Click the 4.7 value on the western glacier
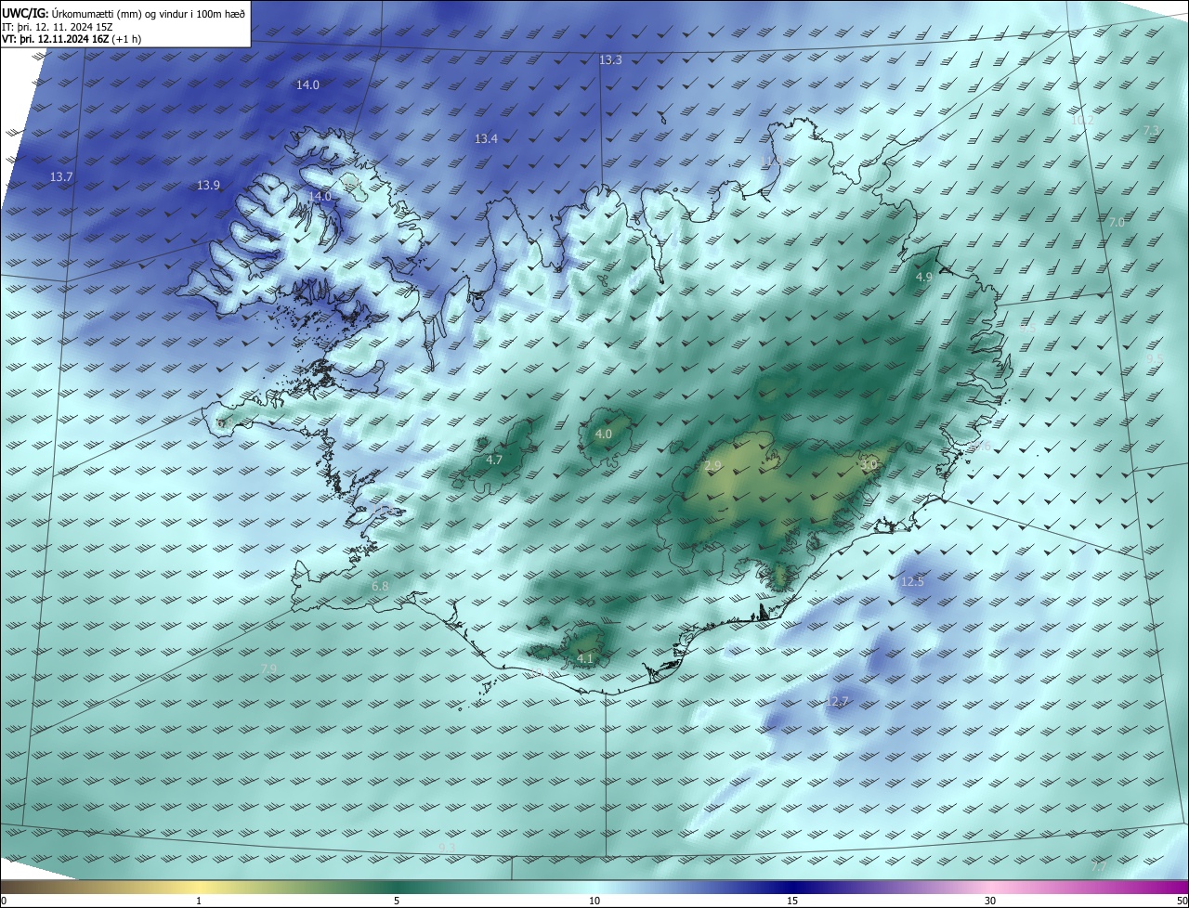 click(x=494, y=460)
